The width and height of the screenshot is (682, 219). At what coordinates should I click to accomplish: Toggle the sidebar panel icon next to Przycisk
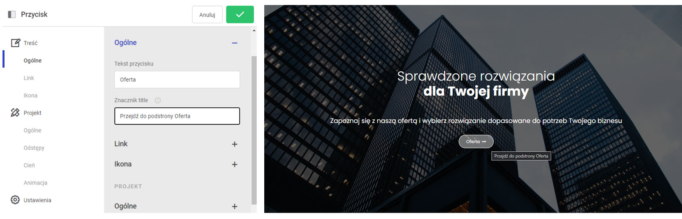pos(12,14)
